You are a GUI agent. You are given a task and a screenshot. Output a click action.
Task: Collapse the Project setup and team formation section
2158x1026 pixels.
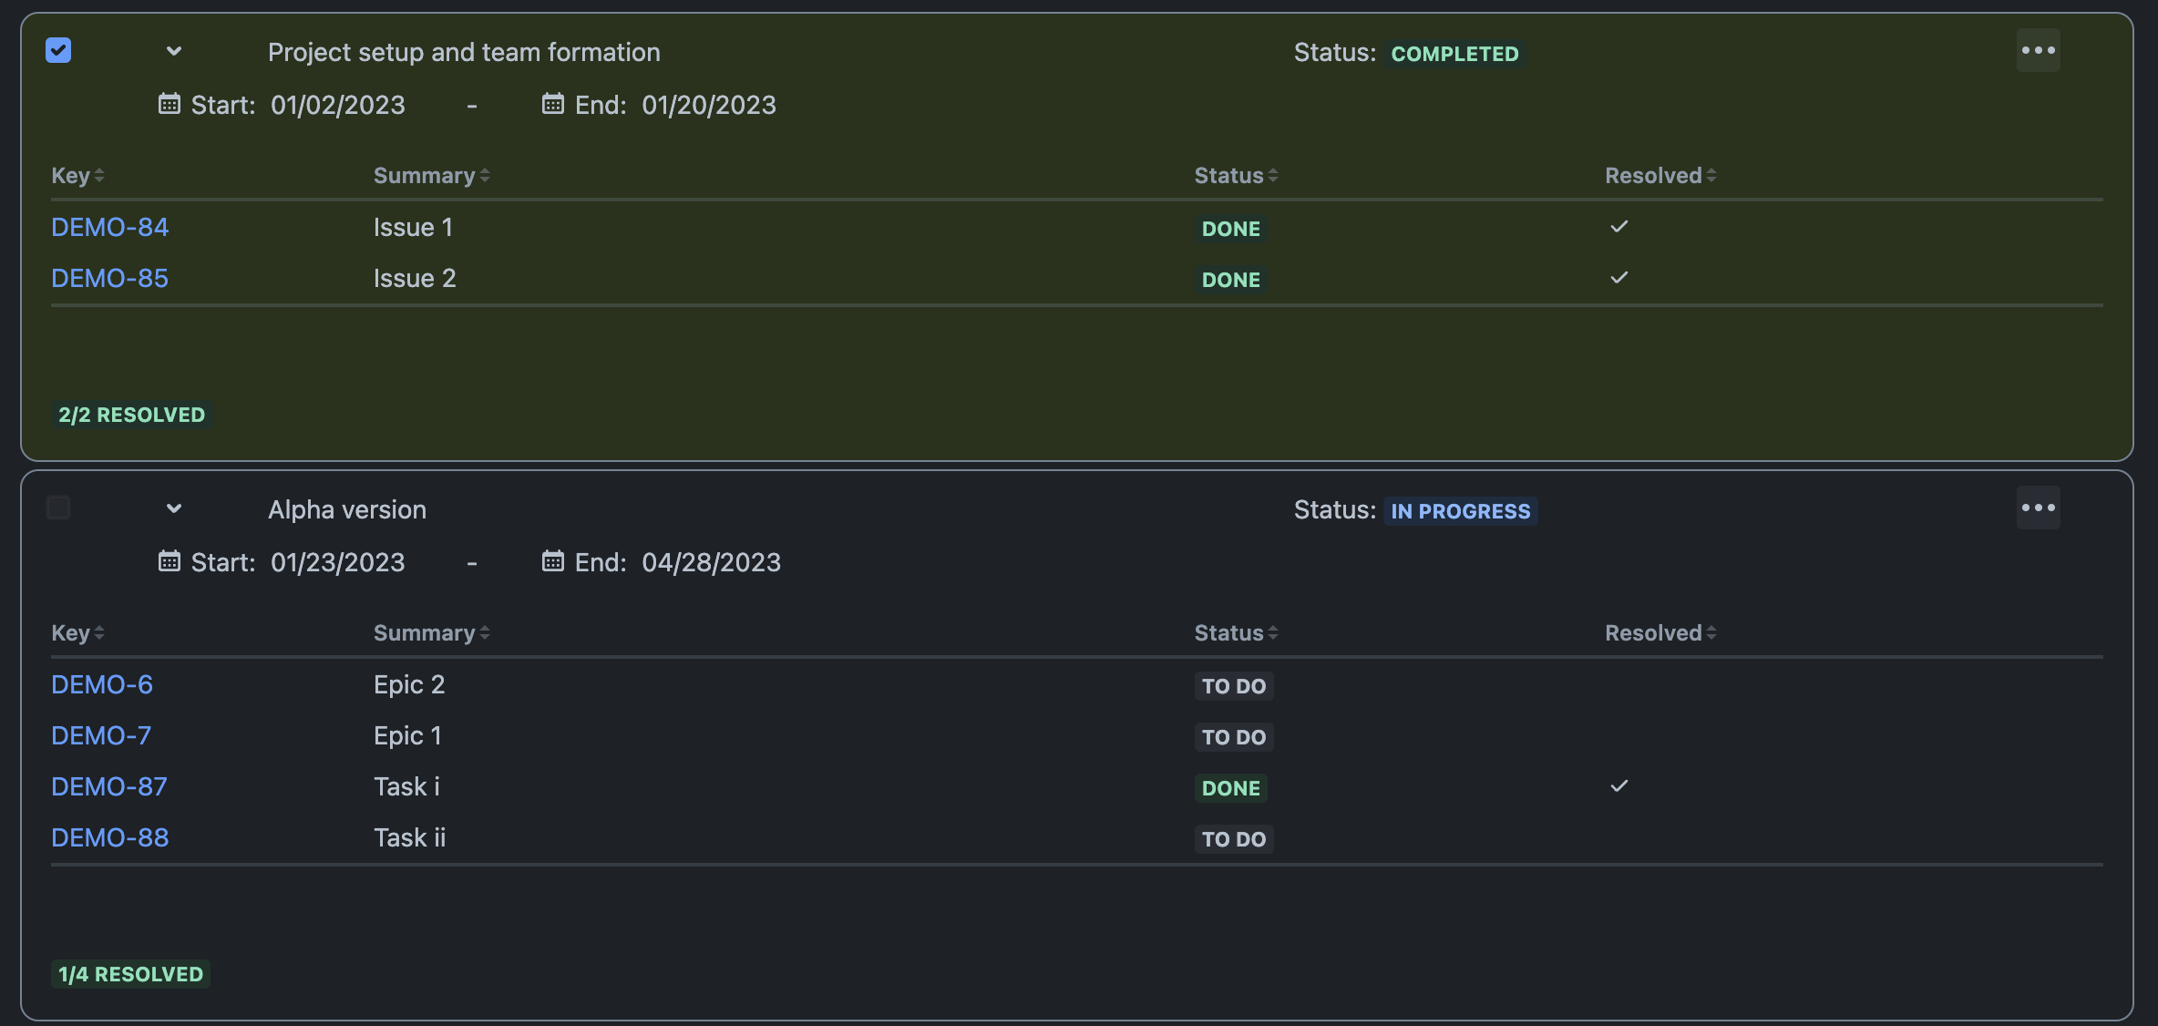pyautogui.click(x=174, y=52)
